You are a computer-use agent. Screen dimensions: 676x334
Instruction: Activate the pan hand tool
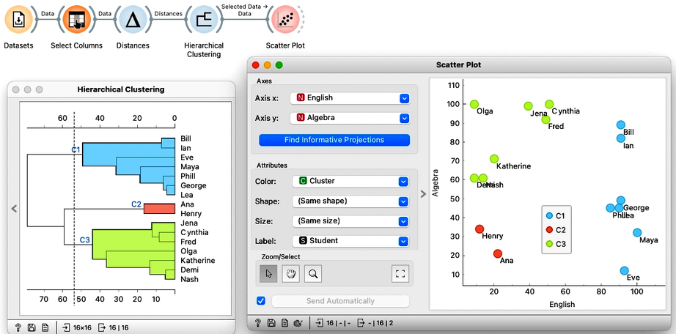pos(290,274)
